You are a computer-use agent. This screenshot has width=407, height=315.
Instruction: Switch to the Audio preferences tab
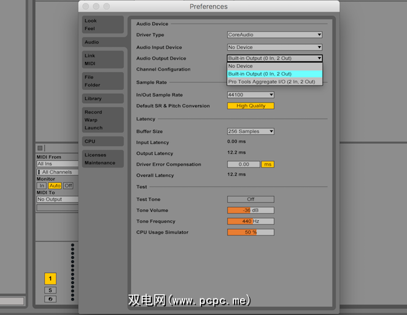click(103, 42)
